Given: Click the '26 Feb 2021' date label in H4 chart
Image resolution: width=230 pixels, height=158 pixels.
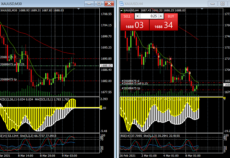Looking at the screenshot, I should coord(127,155).
